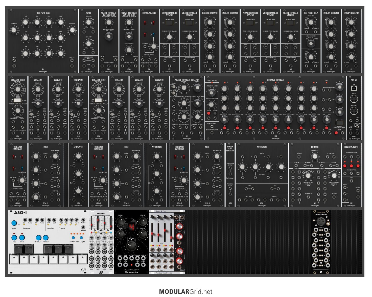Image resolution: width=372 pixels, height=297 pixels.
Task: Flip red switch 1 on Control Voltages 992
Action: tap(145, 23)
